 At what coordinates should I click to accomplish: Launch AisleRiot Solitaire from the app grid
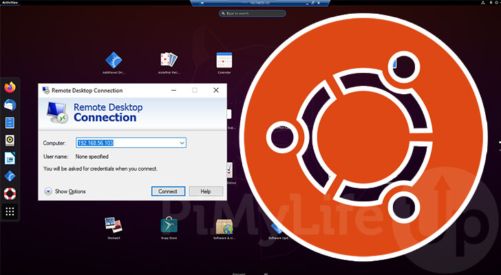pyautogui.click(x=169, y=60)
